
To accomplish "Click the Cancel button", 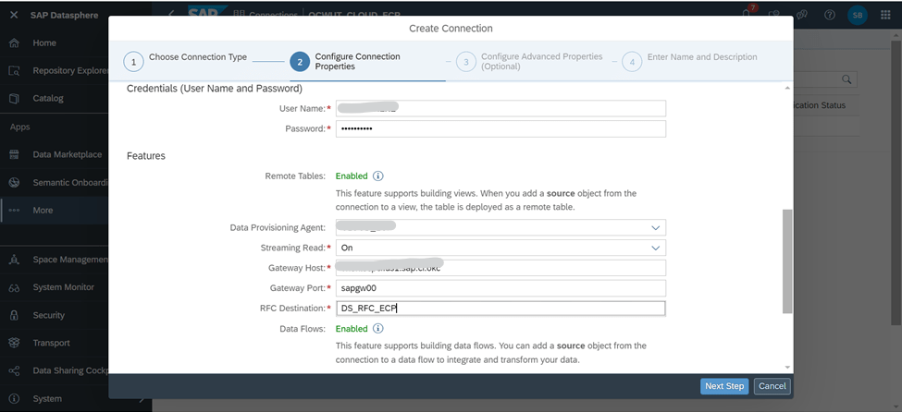I will coord(772,386).
